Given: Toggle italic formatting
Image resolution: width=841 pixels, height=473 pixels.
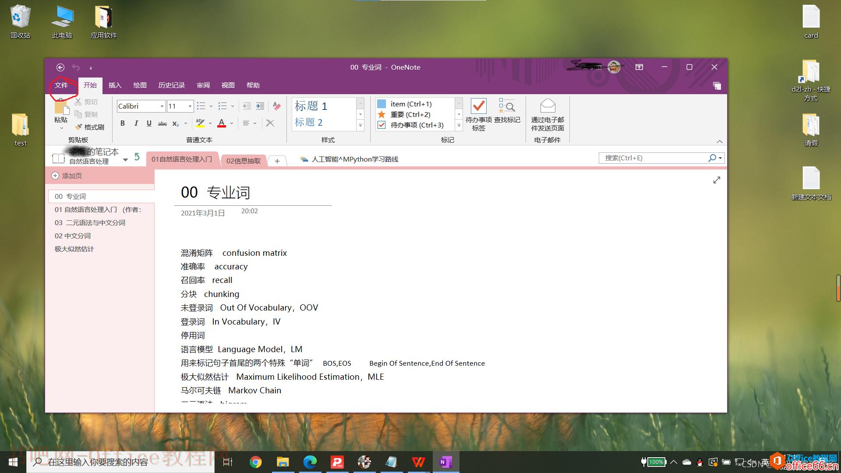Looking at the screenshot, I should 136,124.
